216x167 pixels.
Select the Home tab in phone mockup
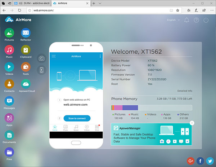[x=55, y=128]
